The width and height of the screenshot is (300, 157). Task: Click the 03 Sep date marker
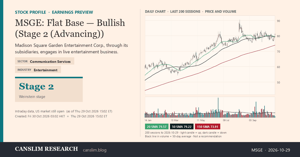[x=253, y=120]
